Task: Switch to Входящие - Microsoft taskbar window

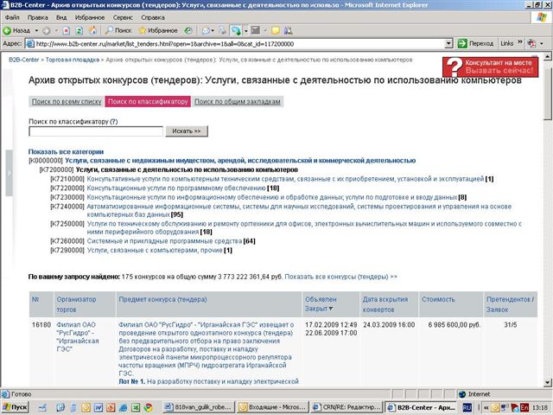Action: [x=273, y=407]
